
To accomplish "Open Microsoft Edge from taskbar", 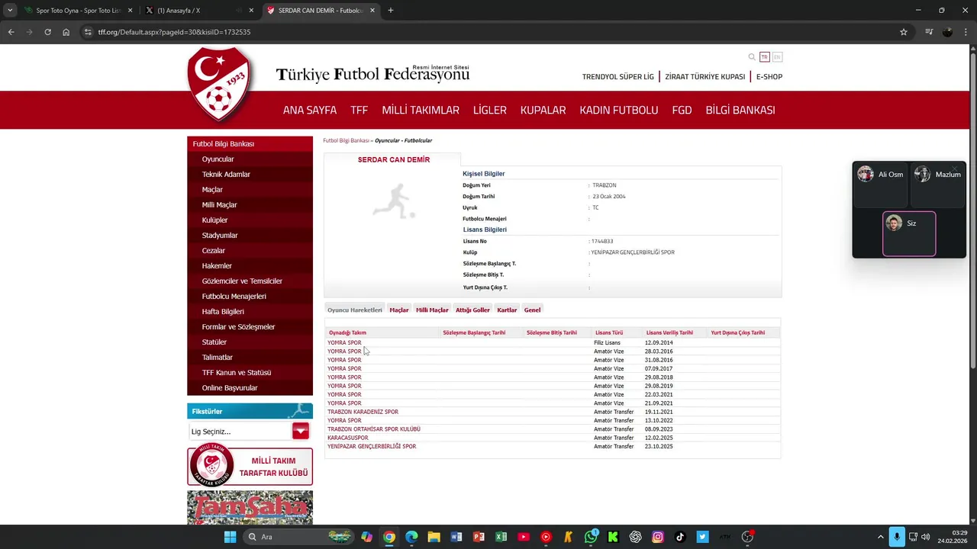I will [411, 537].
